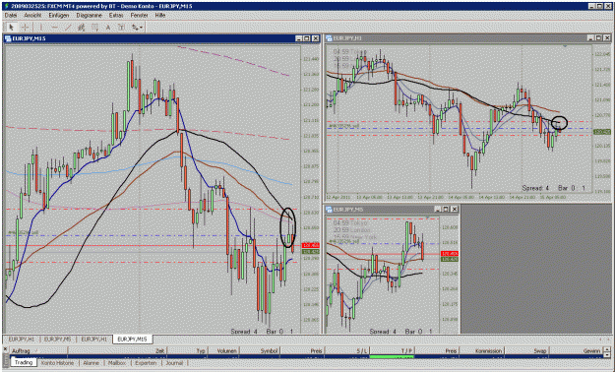
Task: Open the arrows objects dropdown in toolbar
Action: pos(137,28)
